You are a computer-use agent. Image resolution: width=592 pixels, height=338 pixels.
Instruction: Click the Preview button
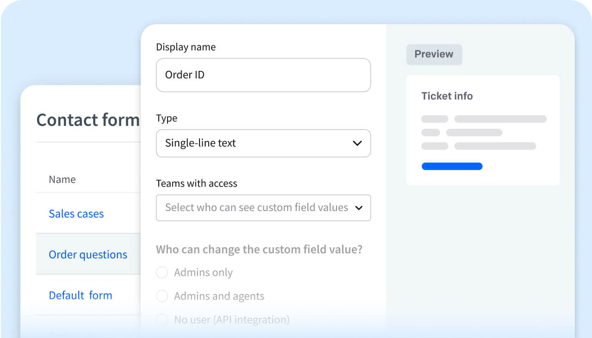click(x=434, y=54)
